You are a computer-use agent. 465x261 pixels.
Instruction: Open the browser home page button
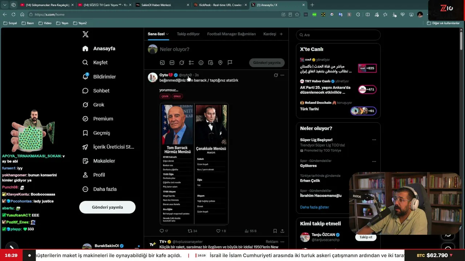(x=22, y=14)
